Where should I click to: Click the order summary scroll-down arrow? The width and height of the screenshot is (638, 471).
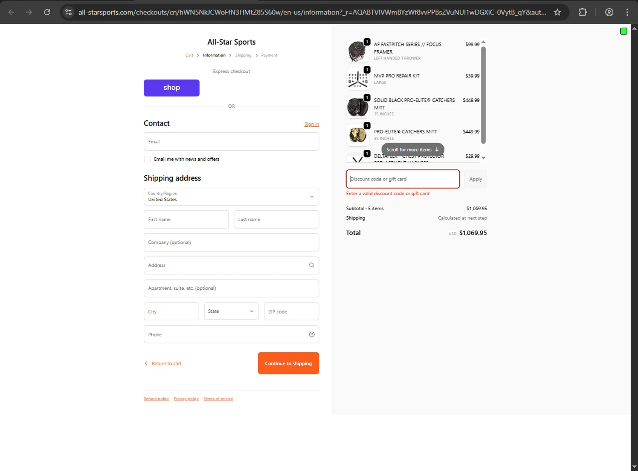coord(483,158)
